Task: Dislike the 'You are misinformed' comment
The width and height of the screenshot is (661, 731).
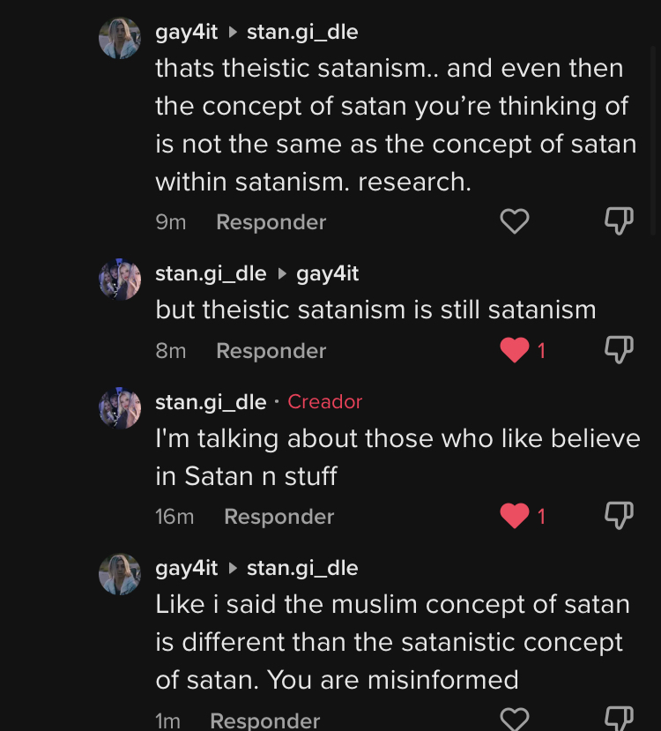Action: point(619,720)
